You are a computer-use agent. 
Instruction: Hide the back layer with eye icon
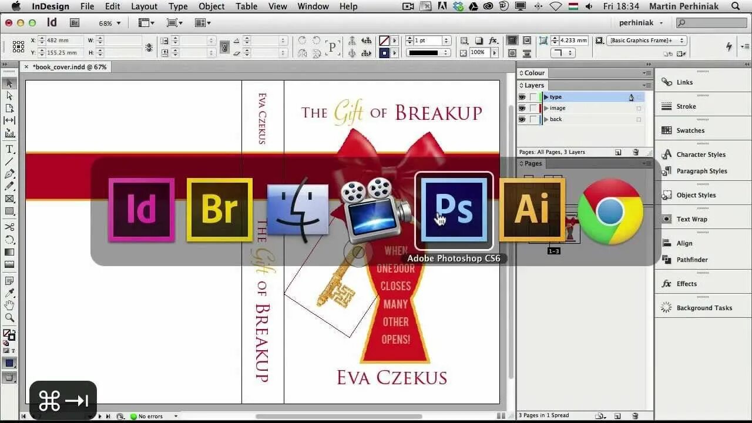[522, 119]
